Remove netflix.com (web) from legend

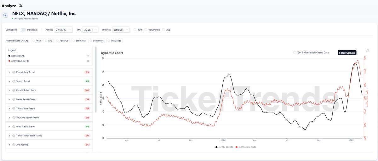pyautogui.click(x=88, y=61)
